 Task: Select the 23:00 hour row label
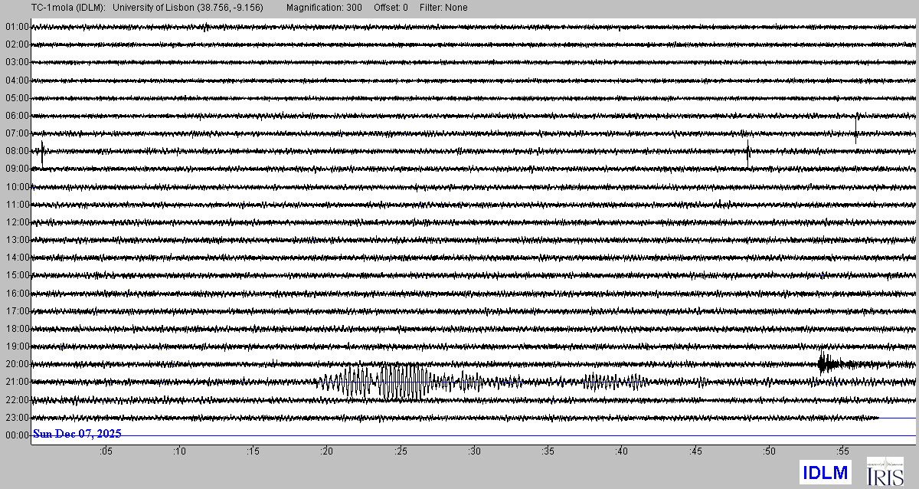(17, 418)
